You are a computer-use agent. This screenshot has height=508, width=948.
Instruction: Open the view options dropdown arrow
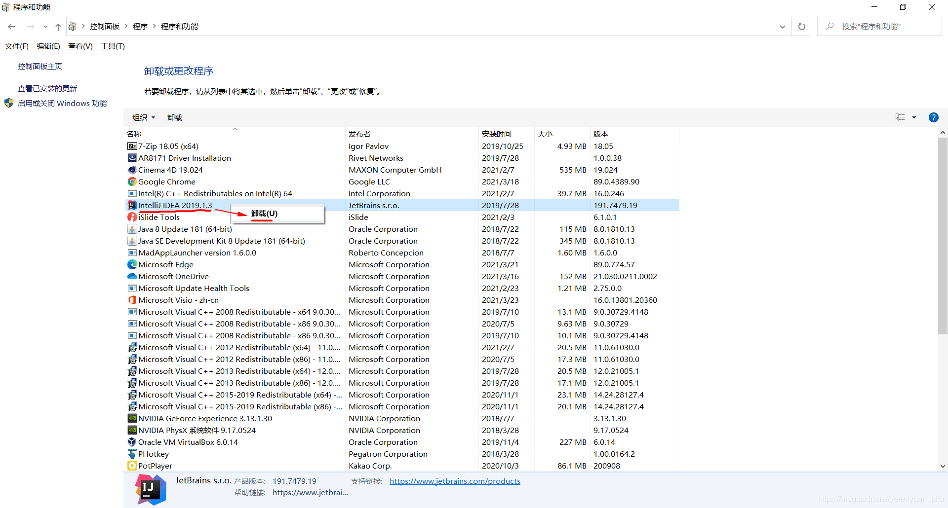point(914,117)
